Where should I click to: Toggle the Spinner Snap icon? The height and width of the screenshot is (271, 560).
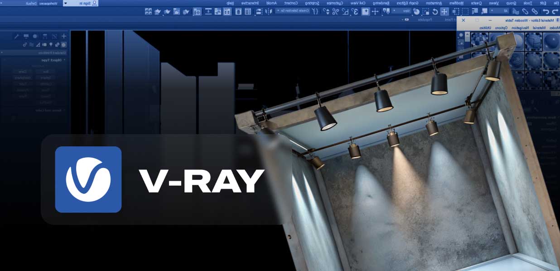(x=326, y=12)
